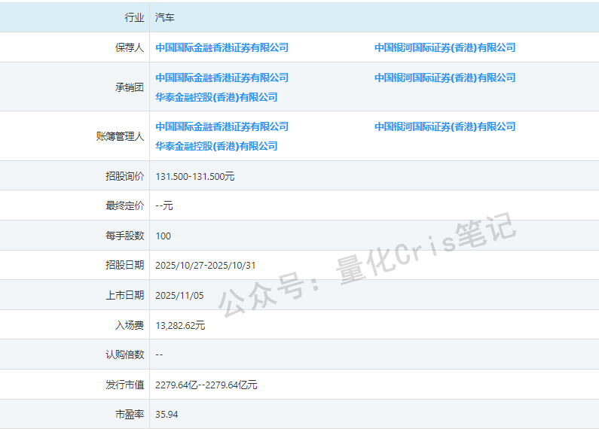599x429 pixels.
Task: Select the value 2279.64亿--2279.64亿元
Action: pos(206,385)
